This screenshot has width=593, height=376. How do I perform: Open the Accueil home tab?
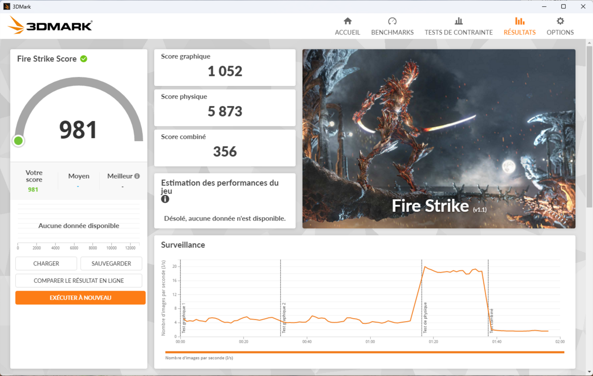coord(347,27)
